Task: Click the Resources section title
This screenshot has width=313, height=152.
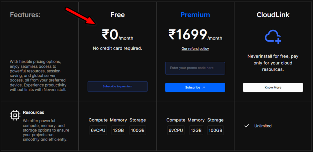Action: coord(34,112)
